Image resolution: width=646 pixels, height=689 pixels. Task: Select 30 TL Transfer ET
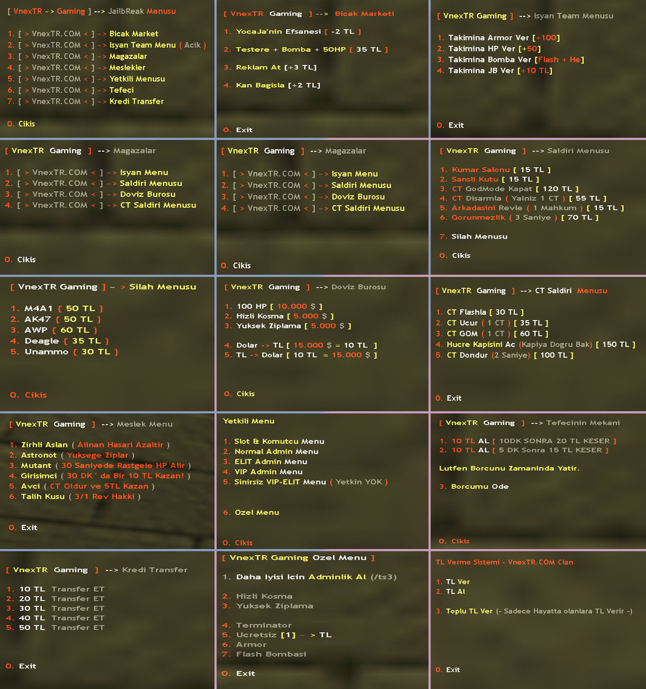[56, 608]
